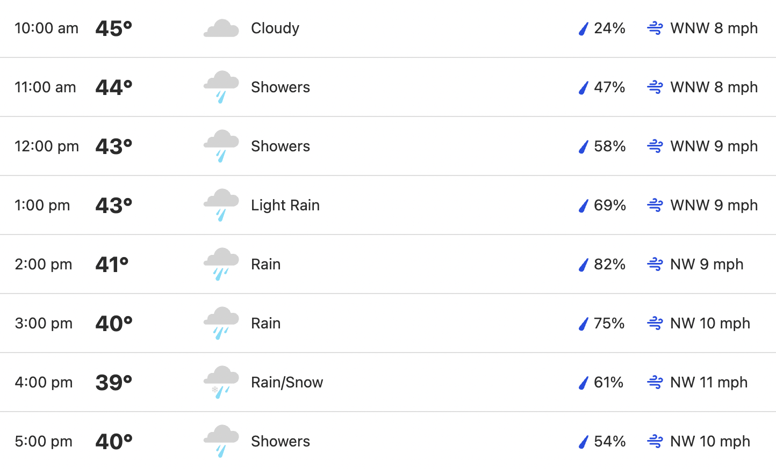Select the 12:00 pm hourly row time
Image resolution: width=776 pixels, height=469 pixels.
[x=47, y=146]
